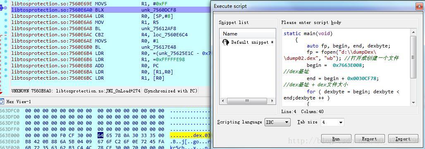This screenshot has width=425, height=149.
Task: Click the Export button
Action: point(370,139)
